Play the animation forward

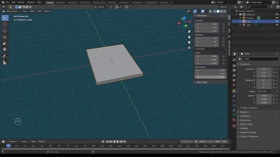point(118,141)
